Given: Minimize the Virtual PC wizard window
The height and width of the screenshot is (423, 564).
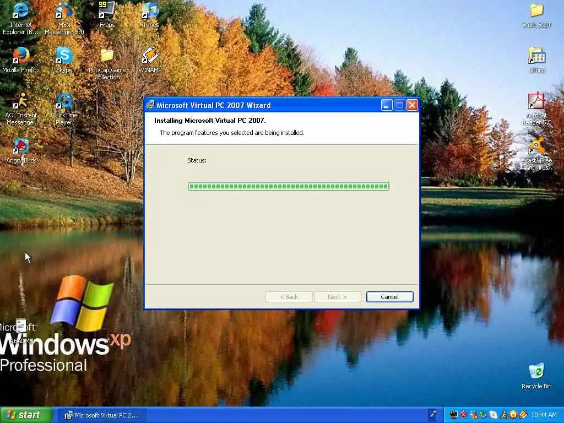Looking at the screenshot, I should tap(387, 105).
